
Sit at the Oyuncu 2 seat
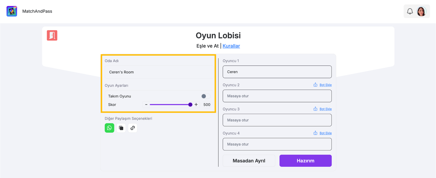[x=277, y=96]
